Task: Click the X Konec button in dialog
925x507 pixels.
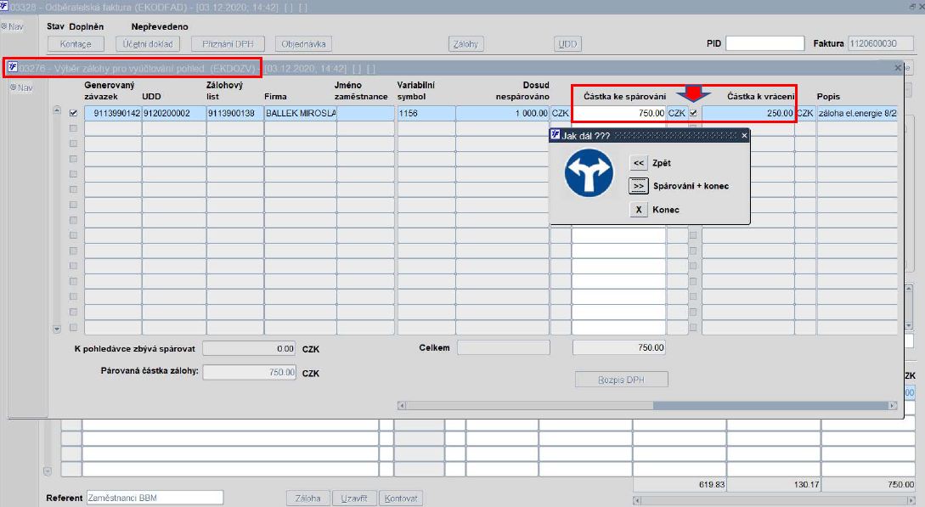Action: click(638, 209)
